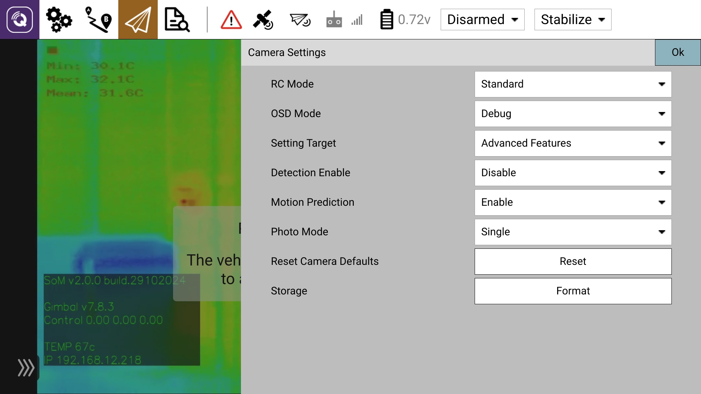701x394 pixels.
Task: Click the telemetry link status icon
Action: pos(300,19)
